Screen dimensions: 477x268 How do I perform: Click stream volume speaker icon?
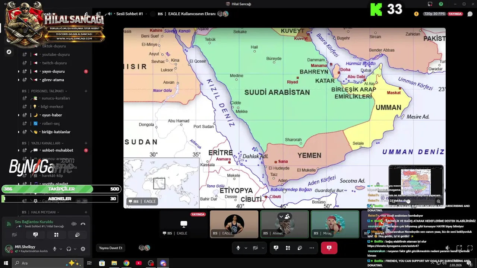(x=448, y=248)
